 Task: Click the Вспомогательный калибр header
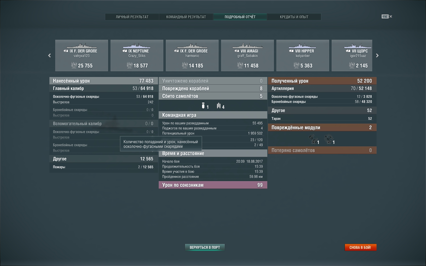pos(104,124)
